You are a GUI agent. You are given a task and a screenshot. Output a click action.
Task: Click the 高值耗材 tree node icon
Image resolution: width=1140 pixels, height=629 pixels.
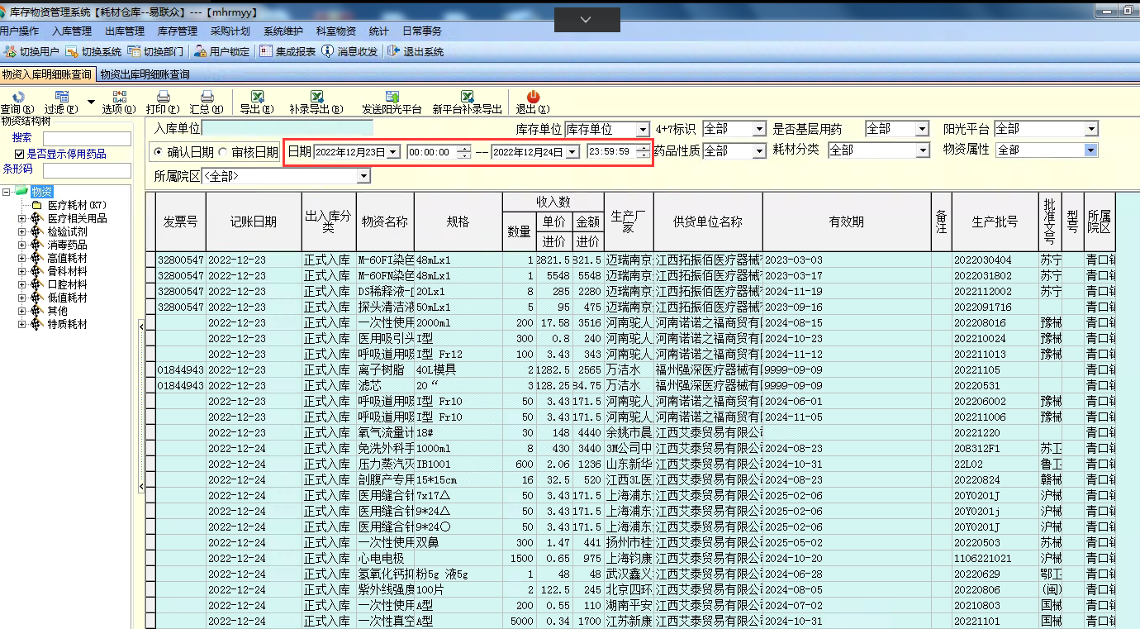point(36,258)
